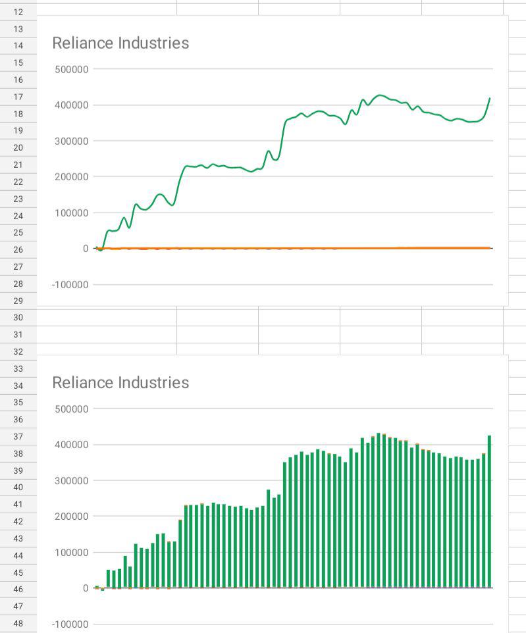526x633 pixels.
Task: Select row header 27
Action: pyautogui.click(x=18, y=267)
